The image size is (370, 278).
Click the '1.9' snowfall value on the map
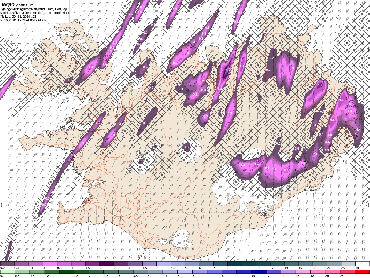[x=320, y=85]
